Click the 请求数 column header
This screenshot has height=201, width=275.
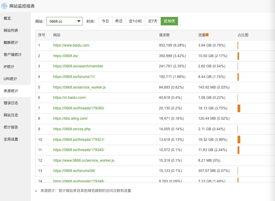click(164, 35)
